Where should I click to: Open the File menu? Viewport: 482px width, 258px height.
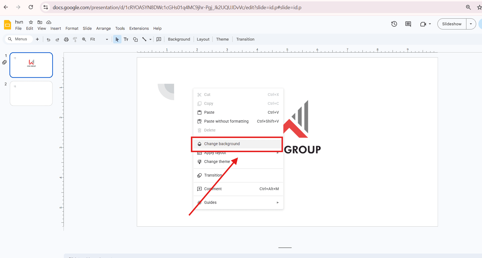point(18,28)
